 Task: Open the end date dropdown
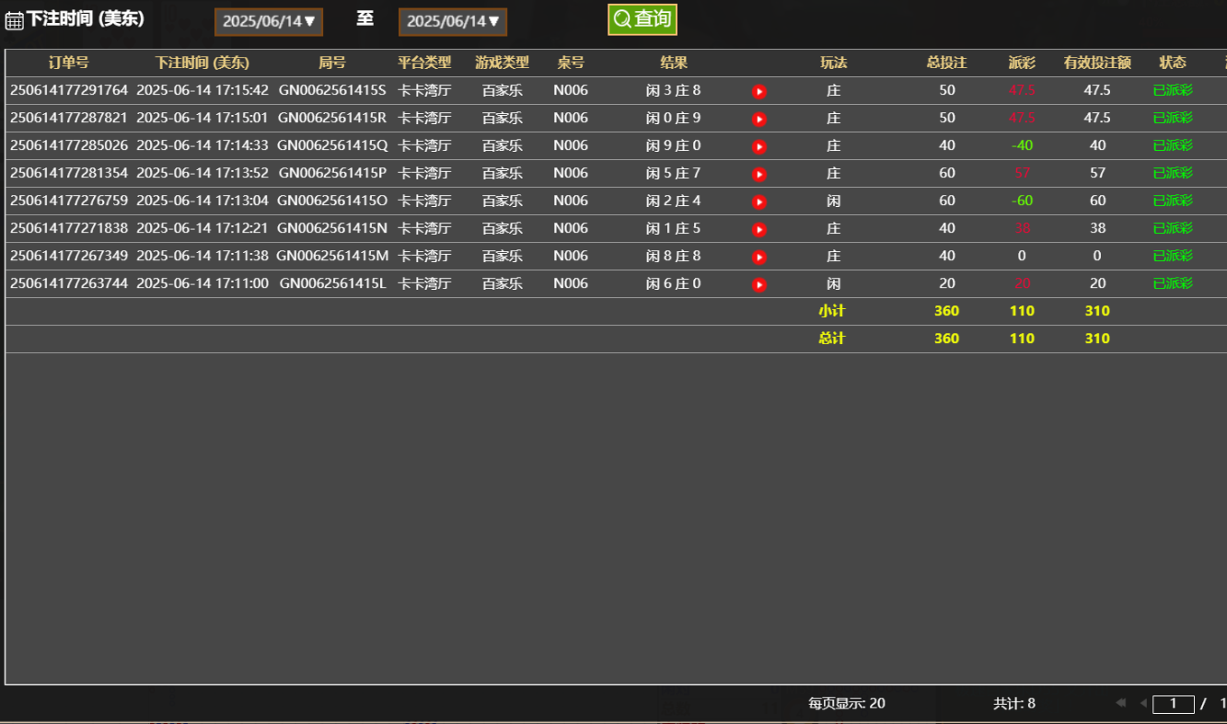(x=453, y=21)
